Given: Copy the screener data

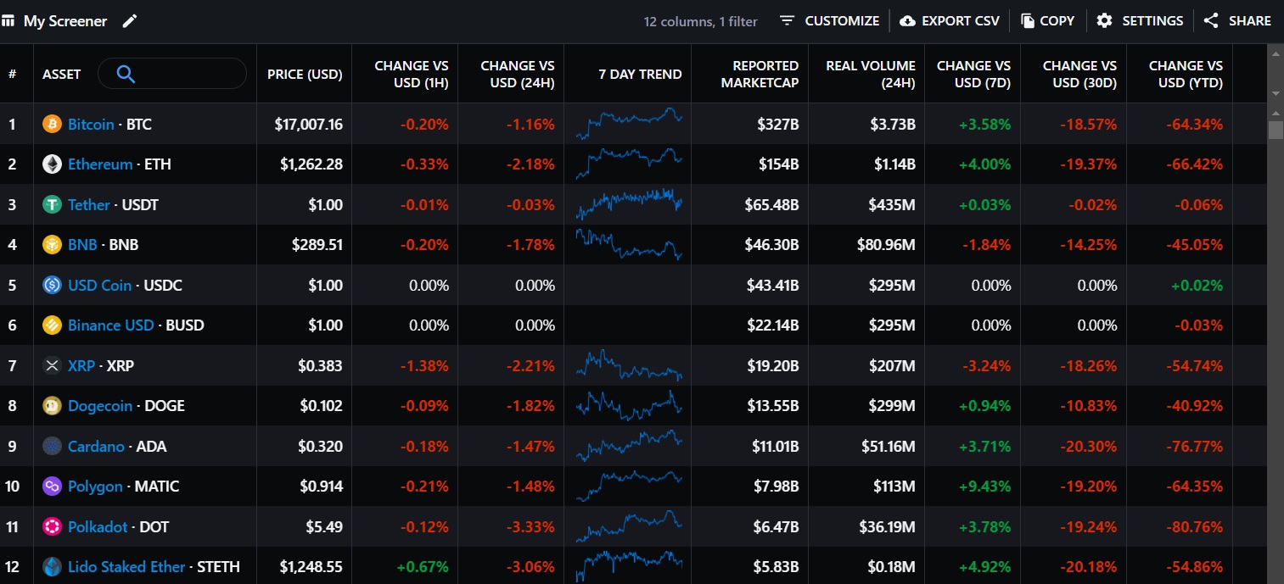Looking at the screenshot, I should tap(1048, 21).
